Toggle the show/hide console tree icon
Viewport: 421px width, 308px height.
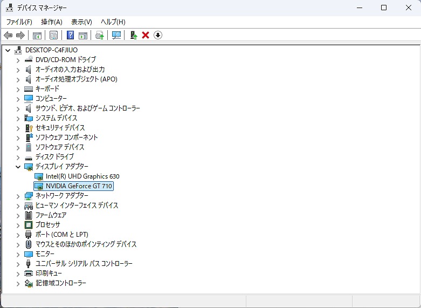(37, 36)
